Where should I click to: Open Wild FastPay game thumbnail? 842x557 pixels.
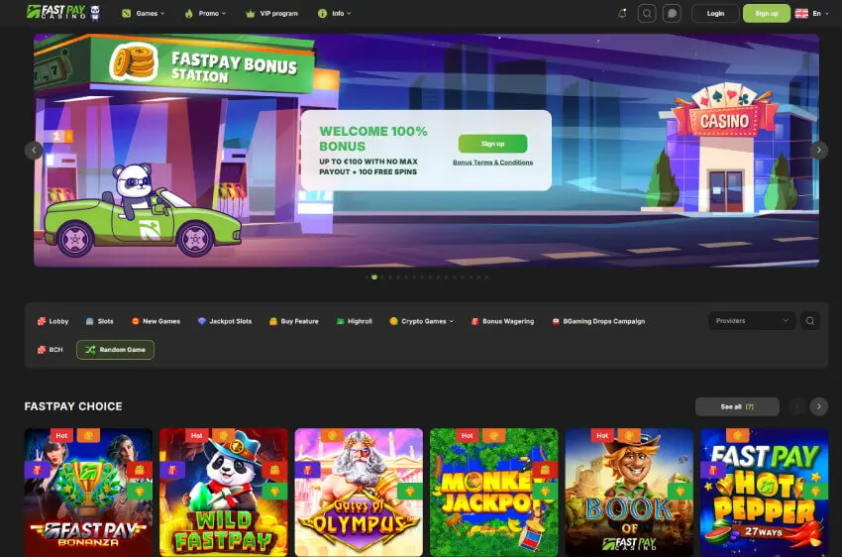pos(224,492)
